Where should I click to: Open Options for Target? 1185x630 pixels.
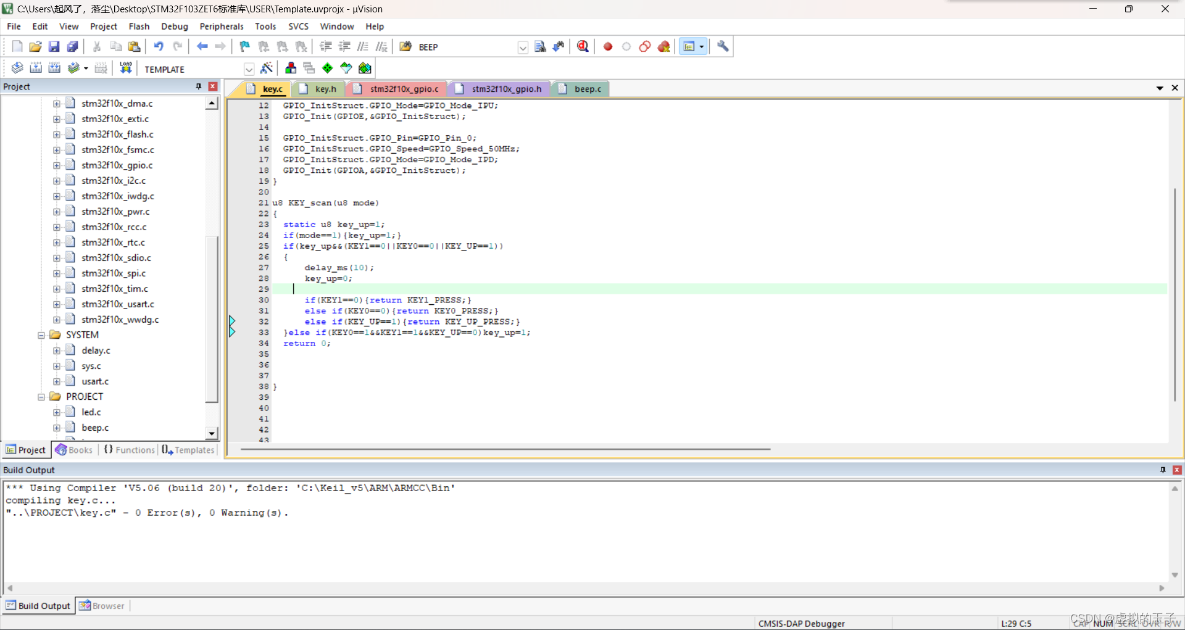click(267, 68)
